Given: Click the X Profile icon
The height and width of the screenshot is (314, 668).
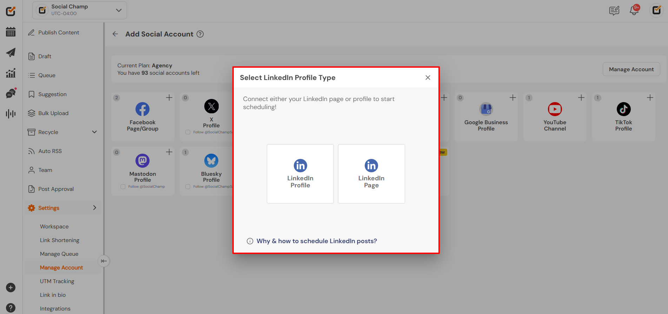Looking at the screenshot, I should tap(211, 106).
